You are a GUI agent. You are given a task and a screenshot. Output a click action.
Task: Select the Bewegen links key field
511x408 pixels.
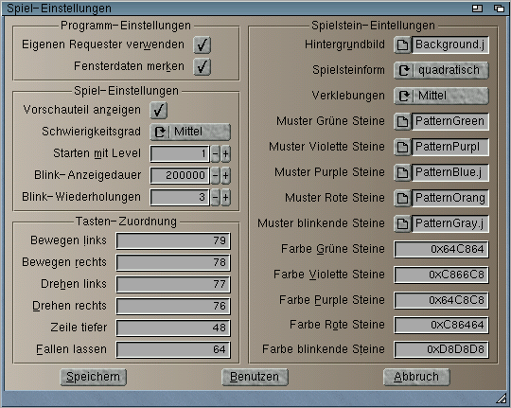tap(173, 240)
